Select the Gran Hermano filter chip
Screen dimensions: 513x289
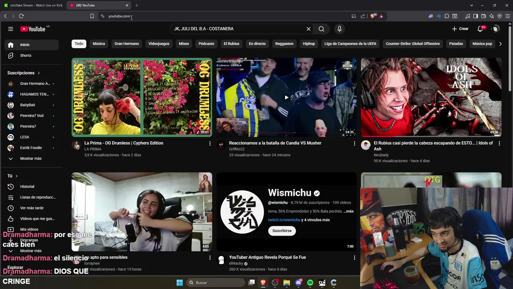[x=127, y=44]
